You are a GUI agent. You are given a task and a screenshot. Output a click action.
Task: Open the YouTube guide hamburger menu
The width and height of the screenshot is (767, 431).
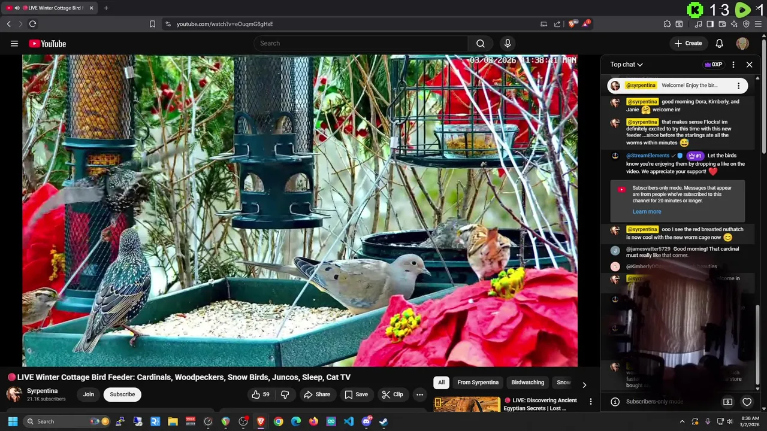[x=14, y=43]
